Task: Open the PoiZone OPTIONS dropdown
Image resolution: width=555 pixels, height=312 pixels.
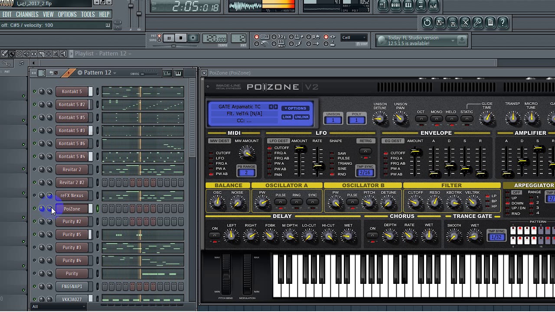Action: pyautogui.click(x=295, y=108)
